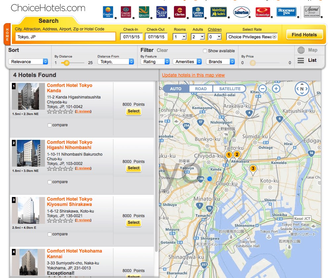Click the MainStay Suites logo

click(219, 12)
